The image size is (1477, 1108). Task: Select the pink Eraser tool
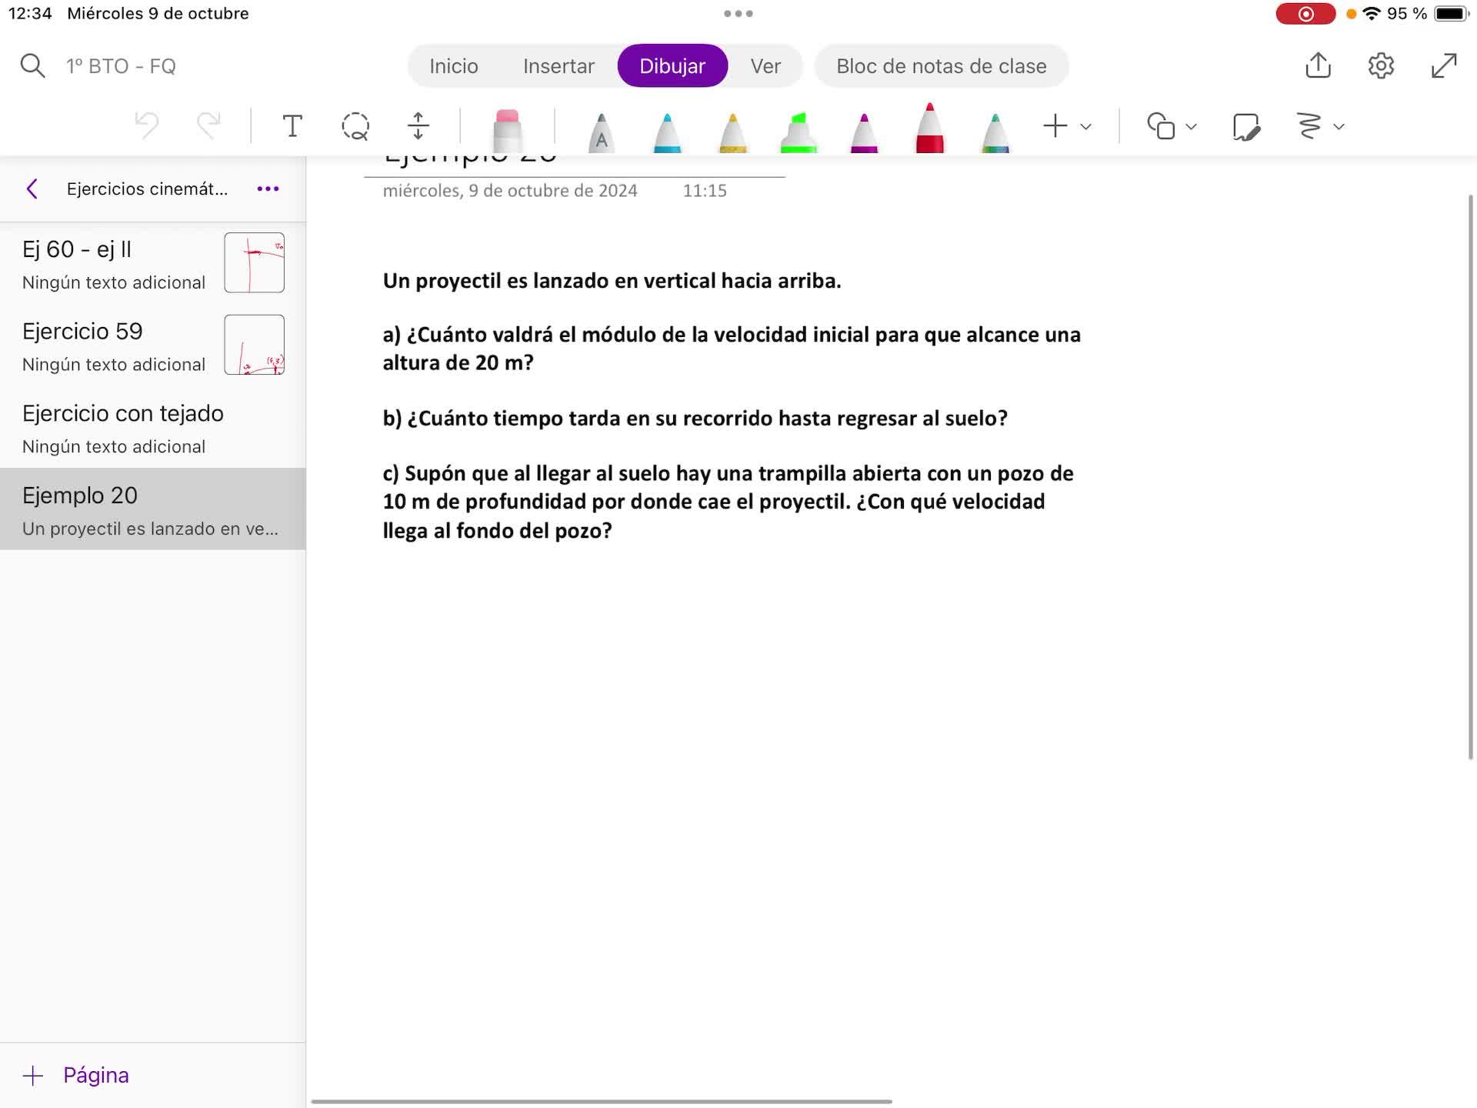[507, 131]
